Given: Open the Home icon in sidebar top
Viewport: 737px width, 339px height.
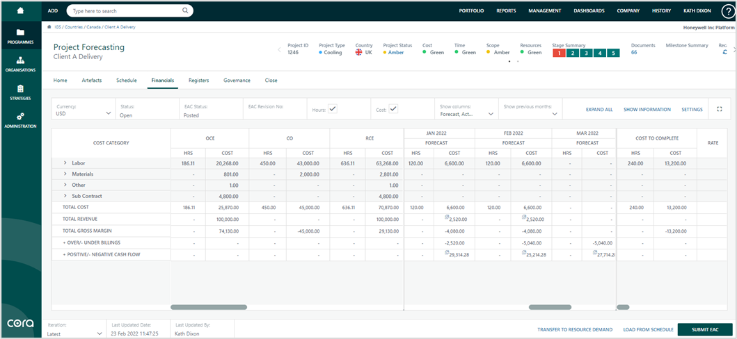Looking at the screenshot, I should (x=20, y=10).
